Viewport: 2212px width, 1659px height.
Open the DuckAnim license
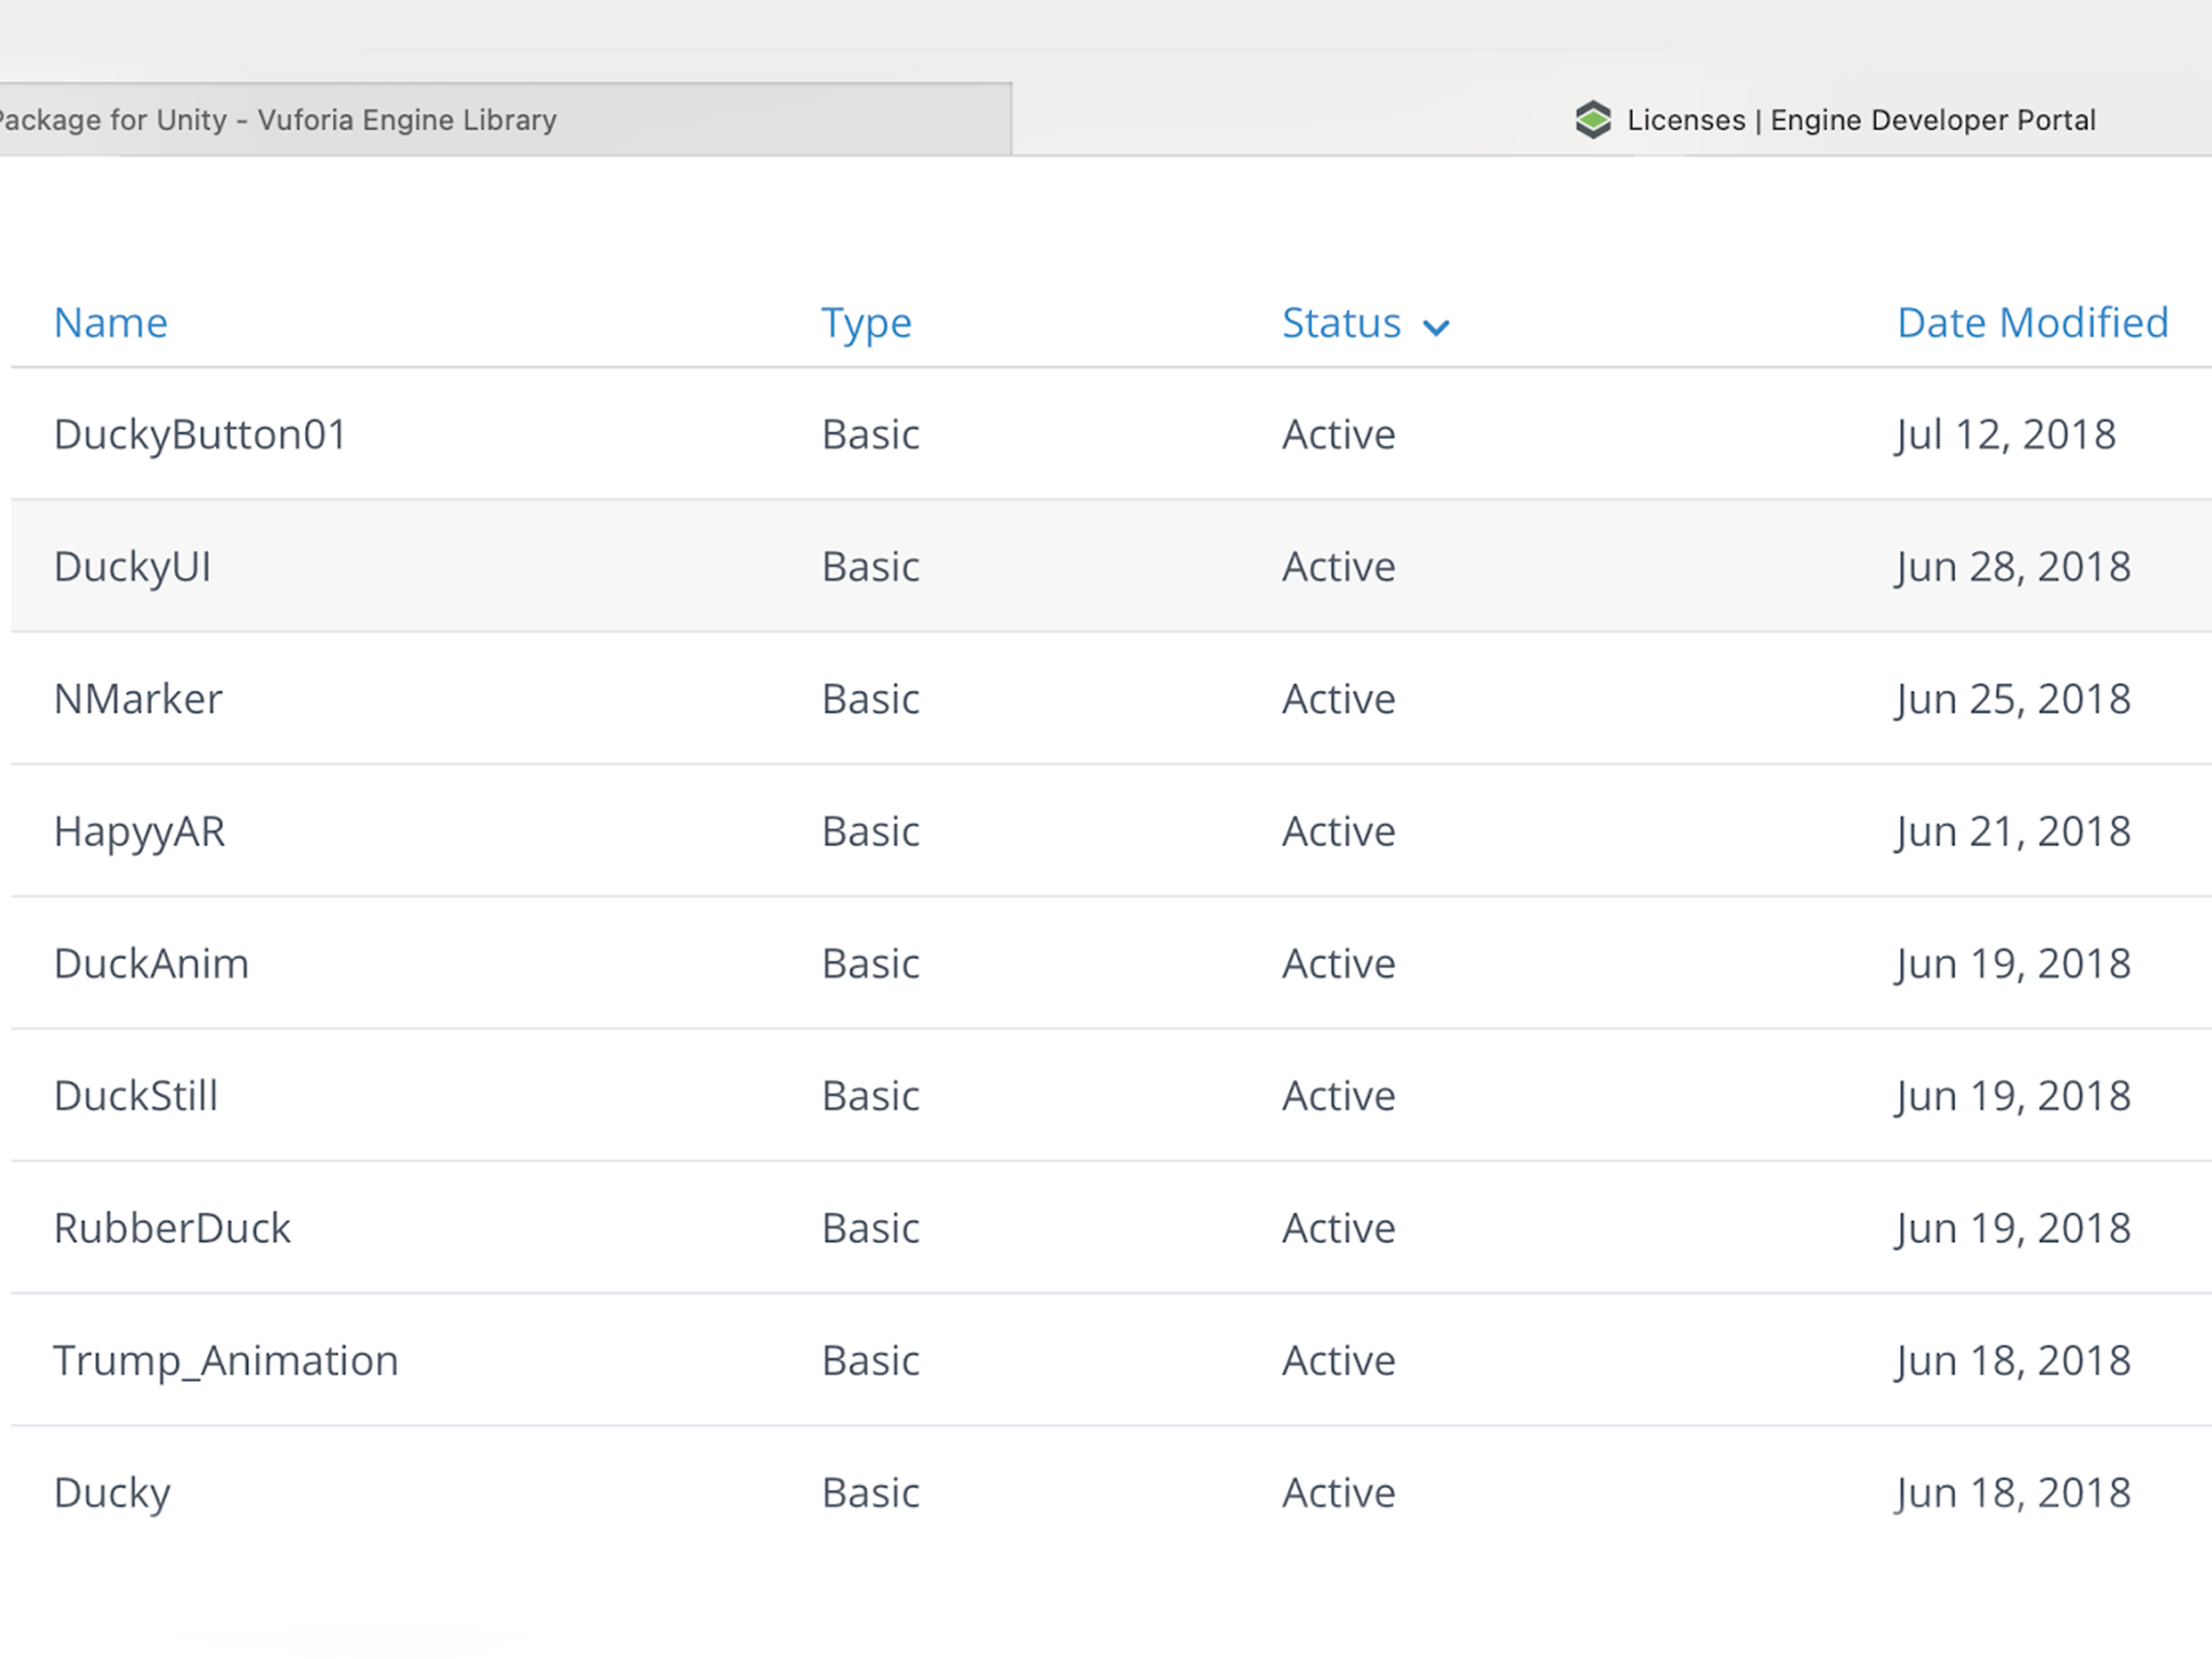(x=151, y=963)
